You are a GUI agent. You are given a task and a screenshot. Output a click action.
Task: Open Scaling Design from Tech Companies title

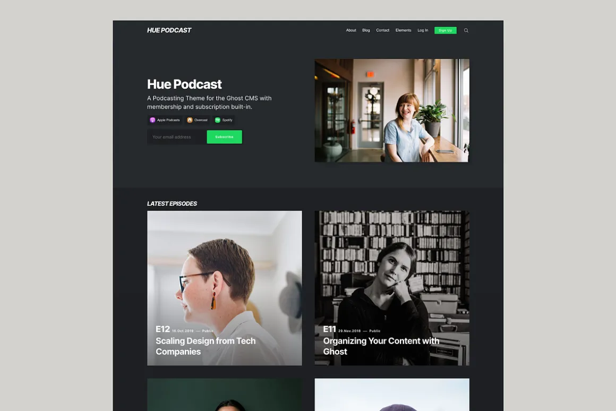click(206, 346)
